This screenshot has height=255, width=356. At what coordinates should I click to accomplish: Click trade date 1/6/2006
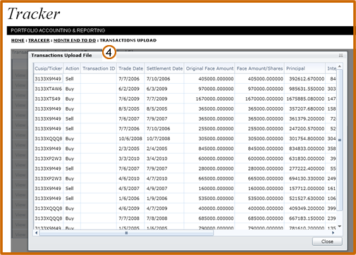(x=129, y=199)
